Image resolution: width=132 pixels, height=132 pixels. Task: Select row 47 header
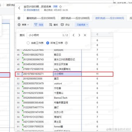pyautogui.click(x=18, y=59)
